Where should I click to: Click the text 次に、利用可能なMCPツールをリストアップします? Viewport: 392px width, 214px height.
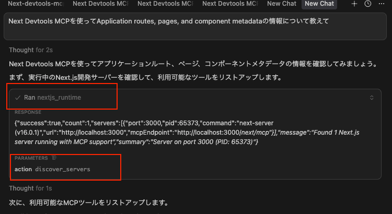(89, 203)
